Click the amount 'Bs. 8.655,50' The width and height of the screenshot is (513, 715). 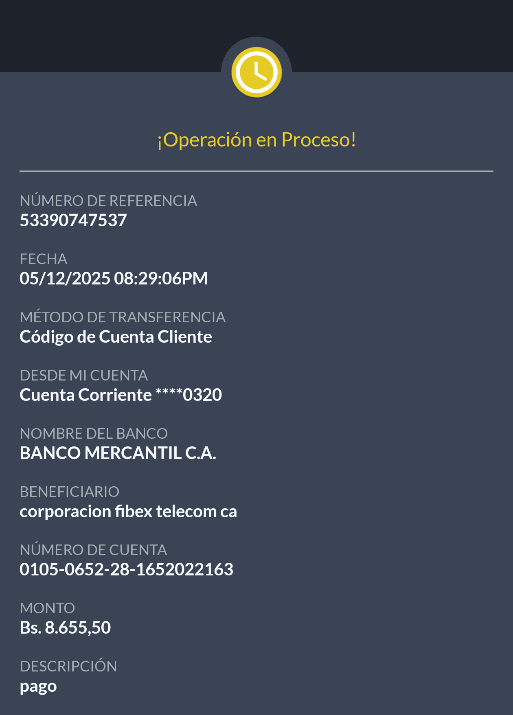[65, 628]
